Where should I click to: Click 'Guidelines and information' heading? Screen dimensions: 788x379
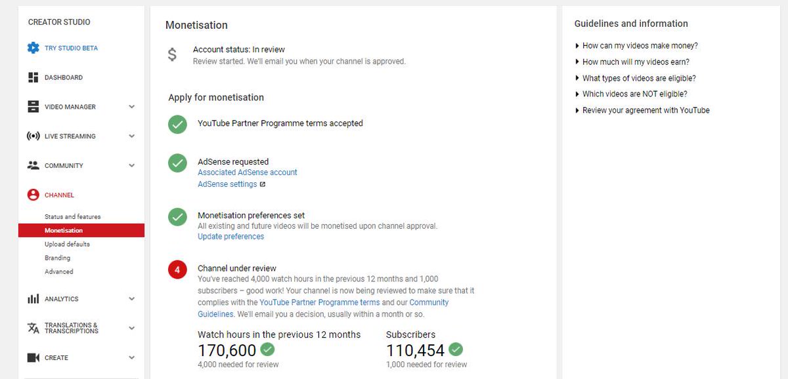click(x=631, y=24)
